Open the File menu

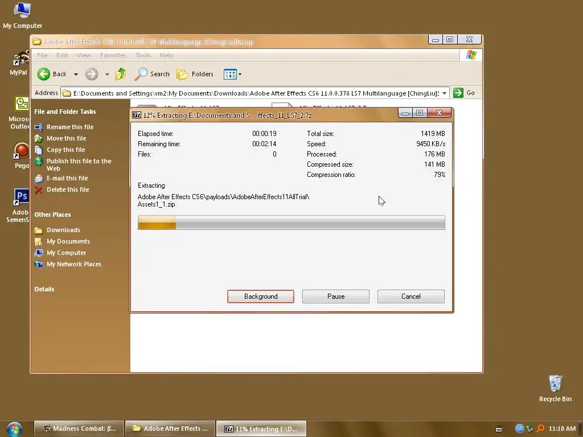pyautogui.click(x=42, y=55)
